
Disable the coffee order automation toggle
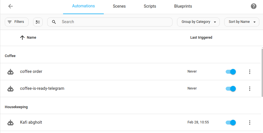(231, 72)
